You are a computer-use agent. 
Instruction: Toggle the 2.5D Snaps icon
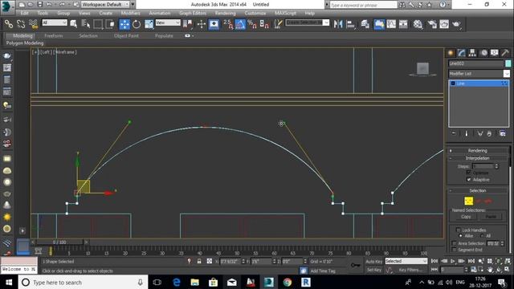coord(228,24)
